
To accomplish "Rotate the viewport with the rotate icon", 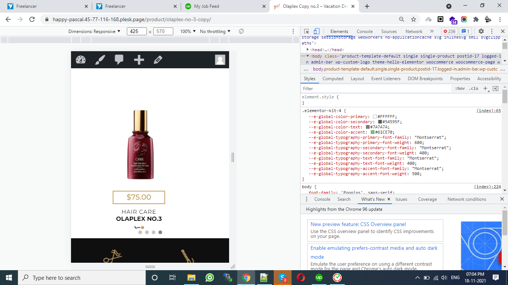I will click(x=241, y=31).
